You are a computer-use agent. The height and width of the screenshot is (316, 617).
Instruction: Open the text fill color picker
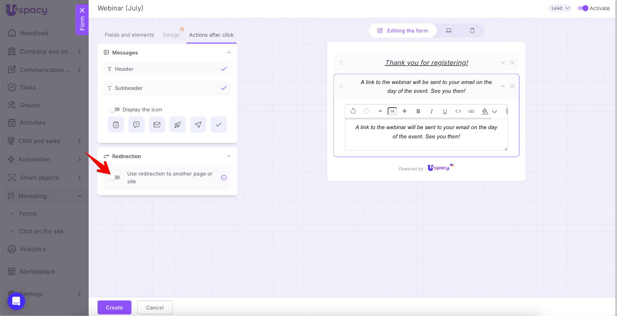pyautogui.click(x=485, y=111)
